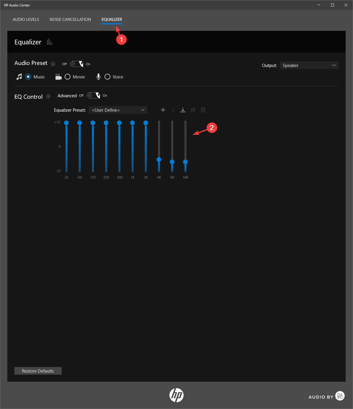
Task: Click the Equalizer Preset label text
Action: point(70,110)
